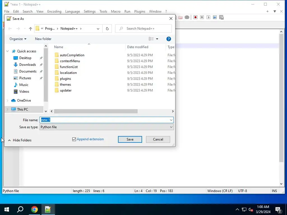Viewport: 287px width, 215px height.
Task: Click the network tray icon
Action: click(244, 209)
